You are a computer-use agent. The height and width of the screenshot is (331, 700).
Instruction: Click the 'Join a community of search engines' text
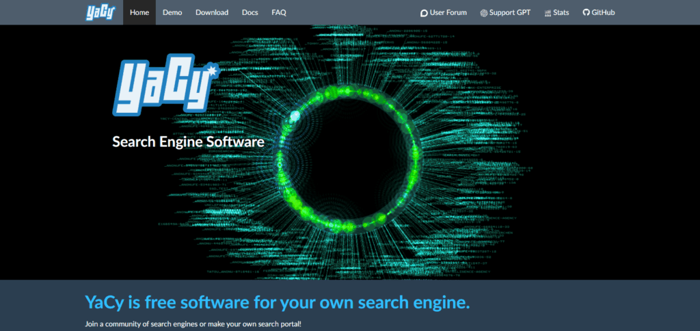[193, 323]
